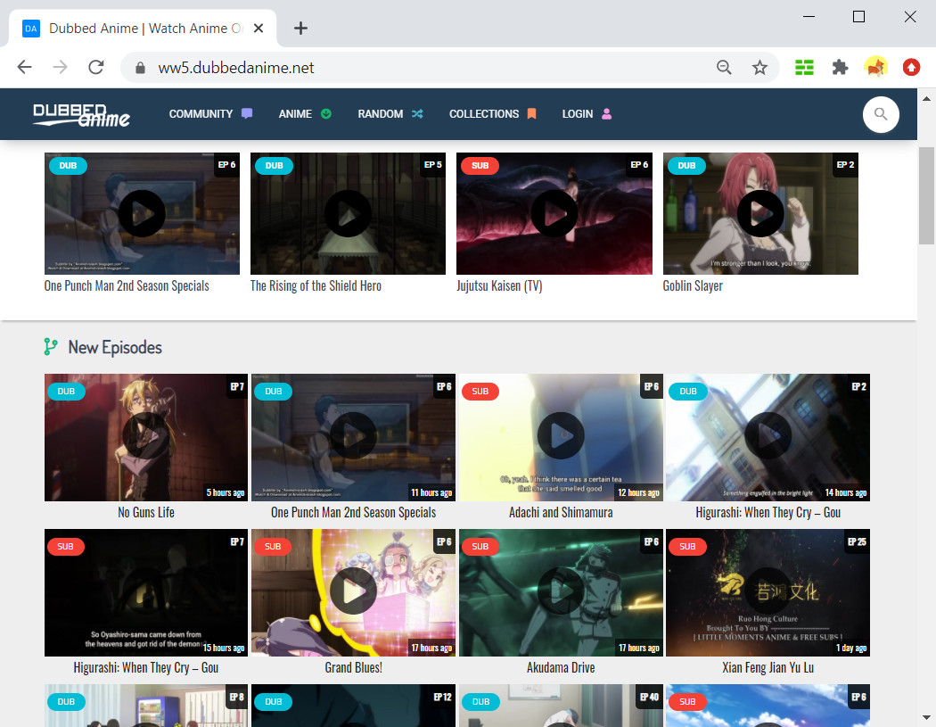Play One Punch Man Specials under New Episodes
The height and width of the screenshot is (727, 936).
[x=353, y=437]
